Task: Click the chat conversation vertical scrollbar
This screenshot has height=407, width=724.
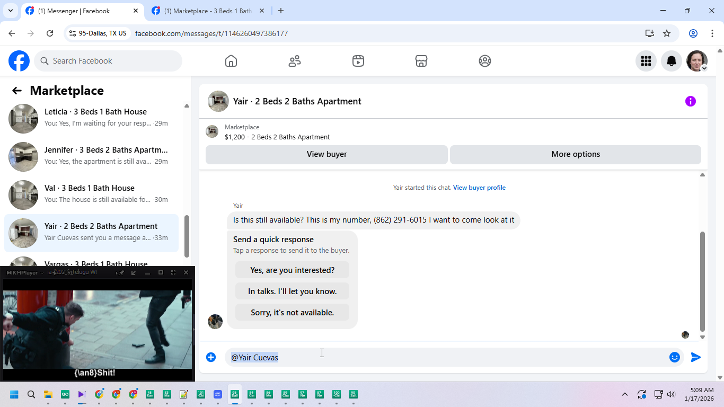Action: [x=702, y=281]
